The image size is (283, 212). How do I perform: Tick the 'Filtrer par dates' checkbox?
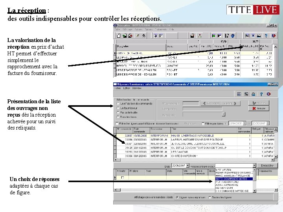pyautogui.click(x=203, y=124)
